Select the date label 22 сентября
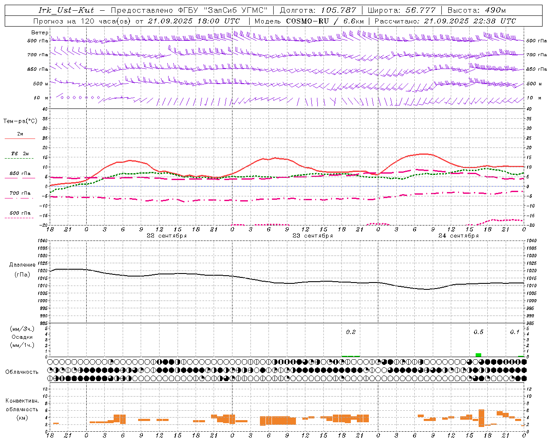Image resolution: width=549 pixels, height=439 pixels. click(166, 236)
